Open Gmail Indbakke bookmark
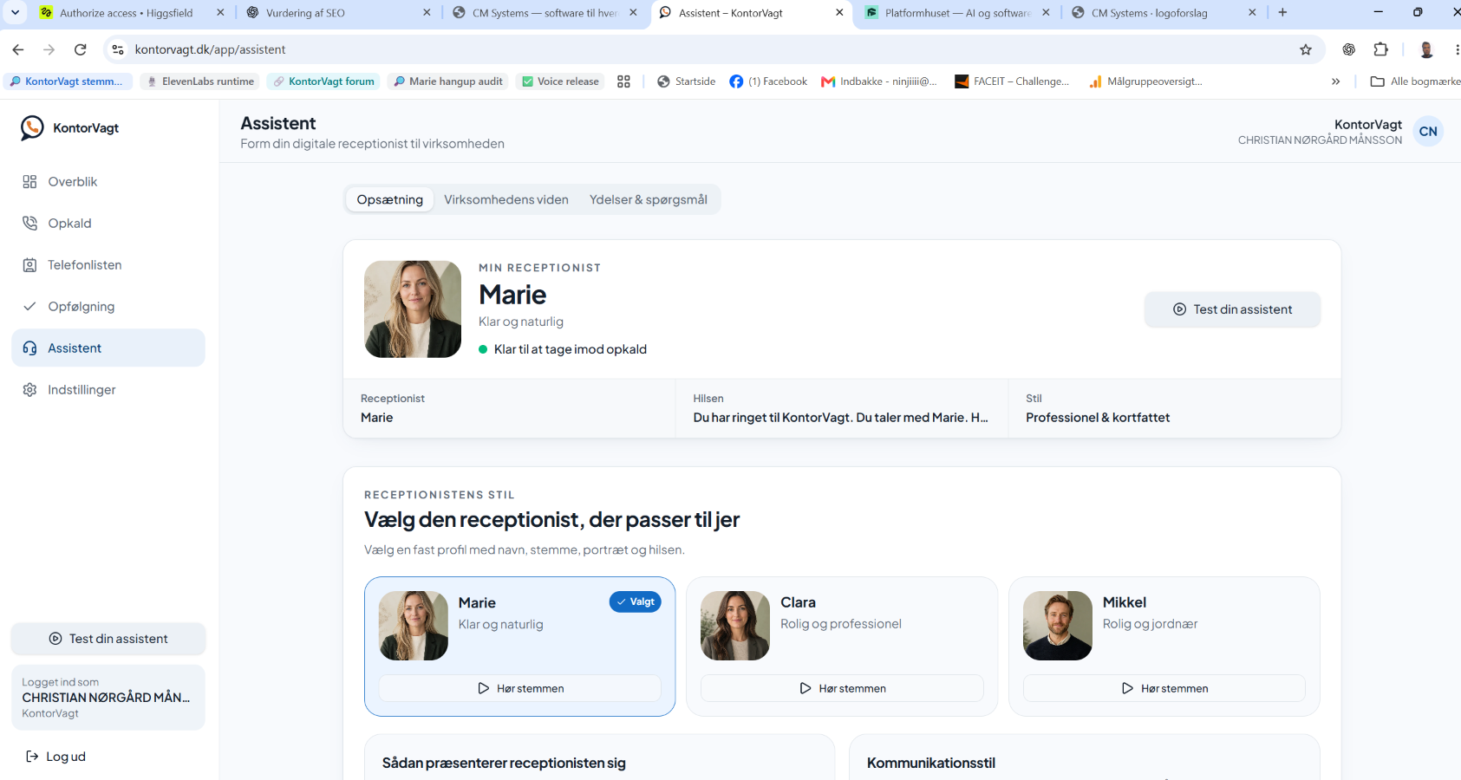 click(879, 81)
